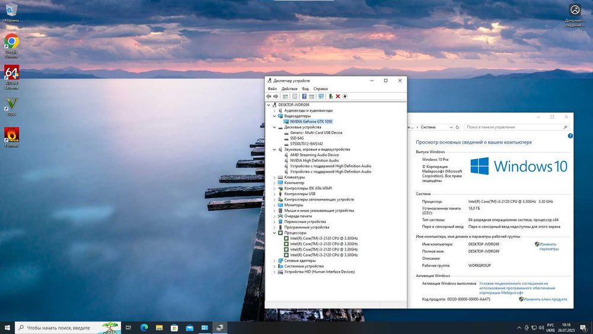Open the GTA5 desktop shortcut

(11, 106)
